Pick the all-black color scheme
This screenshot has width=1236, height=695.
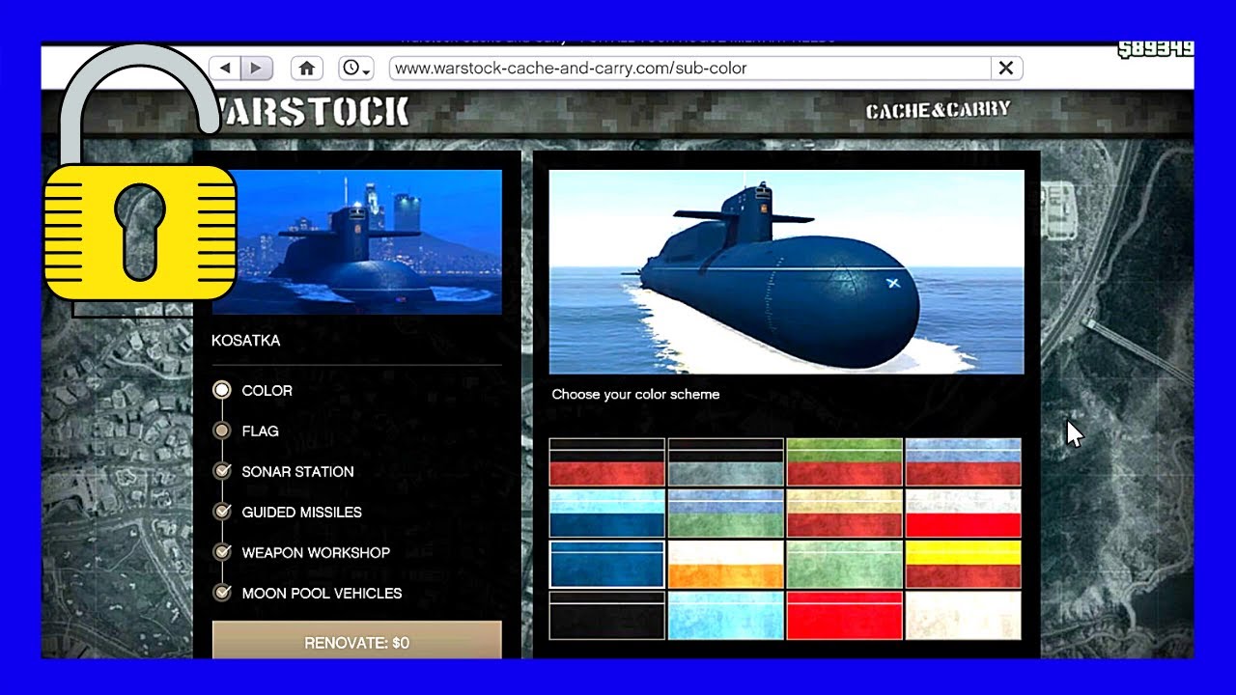[x=607, y=616]
